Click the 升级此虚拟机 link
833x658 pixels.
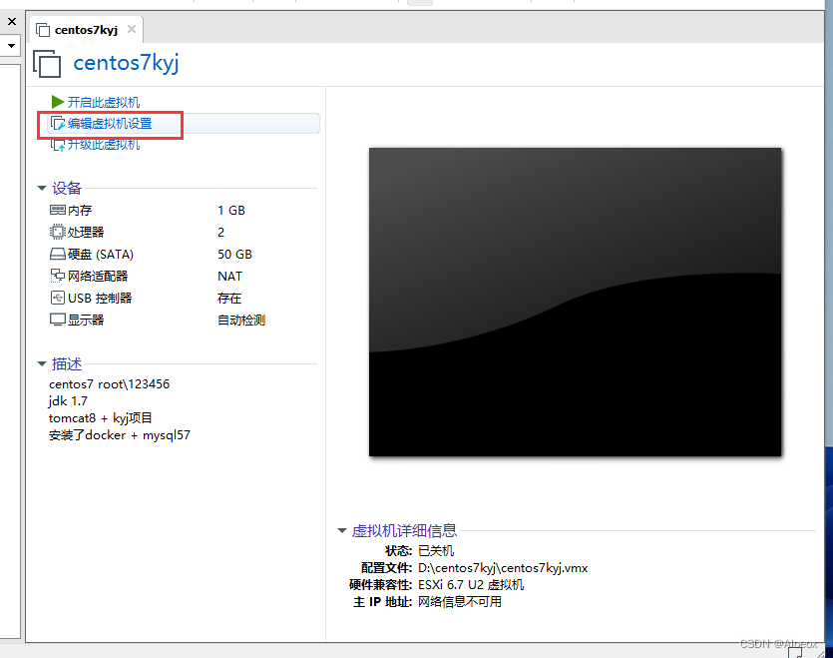[104, 145]
